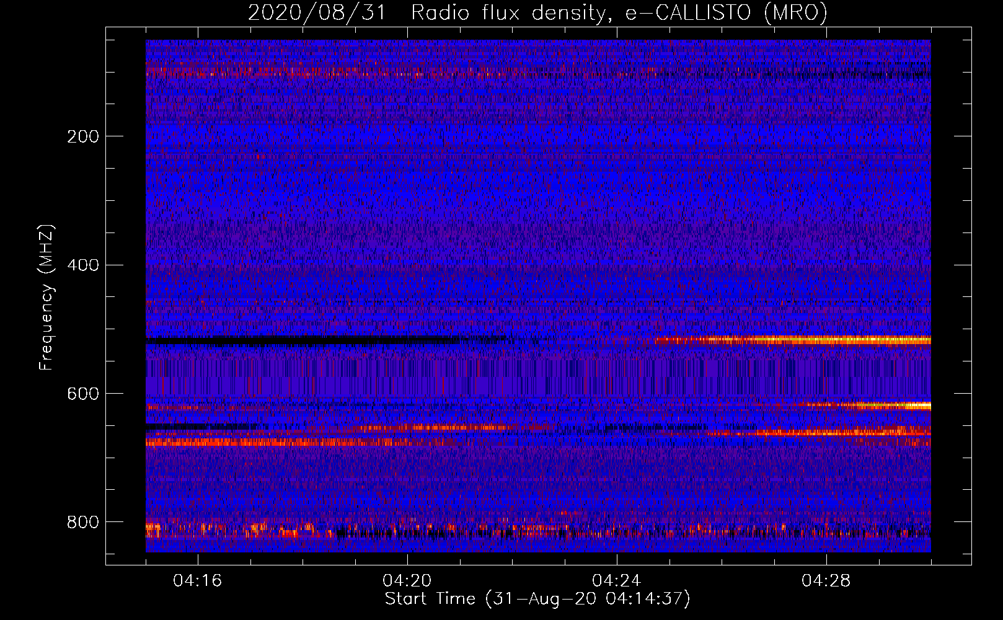Viewport: 1003px width, 620px height.
Task: Click the 600 frequency tick label
Action: coord(83,394)
